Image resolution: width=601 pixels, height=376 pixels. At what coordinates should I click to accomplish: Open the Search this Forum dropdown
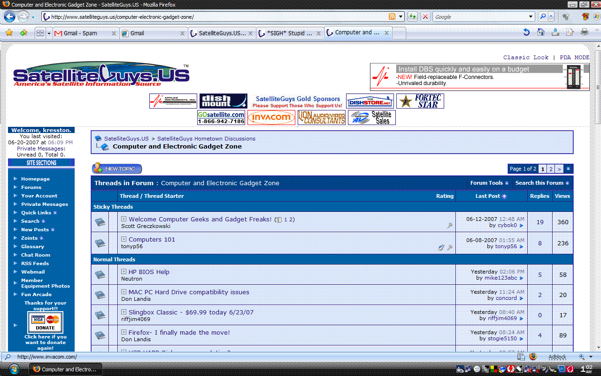pos(542,183)
